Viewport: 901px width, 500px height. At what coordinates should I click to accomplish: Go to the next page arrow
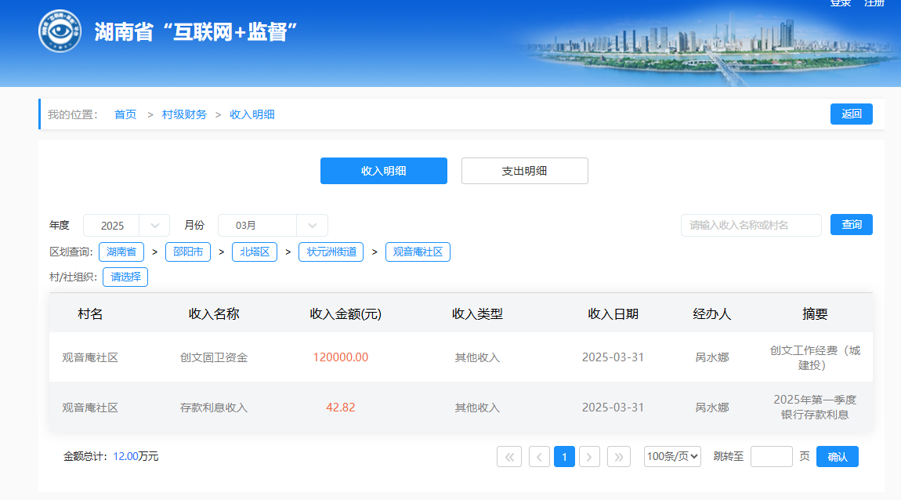pyautogui.click(x=589, y=457)
